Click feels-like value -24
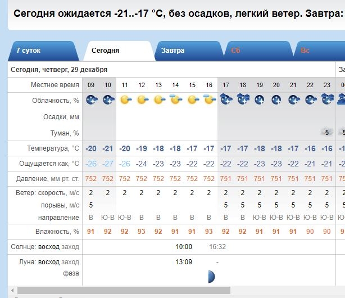The image size is (345, 298). tap(142, 164)
